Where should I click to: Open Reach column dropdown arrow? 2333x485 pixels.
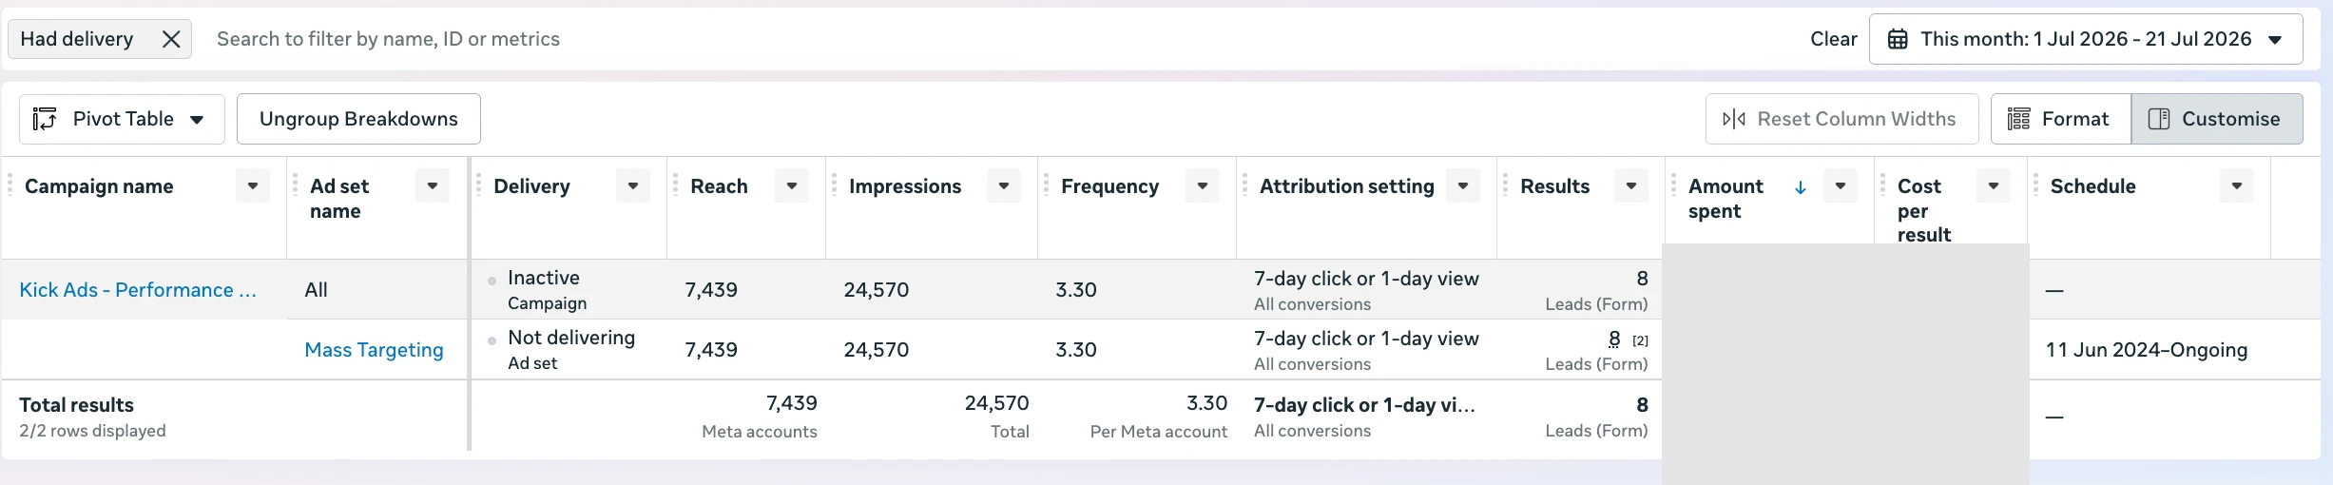pyautogui.click(x=792, y=185)
